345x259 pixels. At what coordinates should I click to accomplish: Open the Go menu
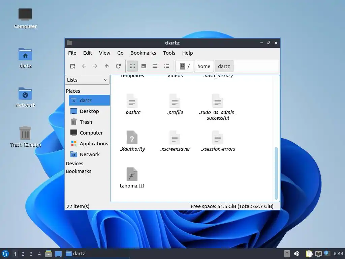120,53
